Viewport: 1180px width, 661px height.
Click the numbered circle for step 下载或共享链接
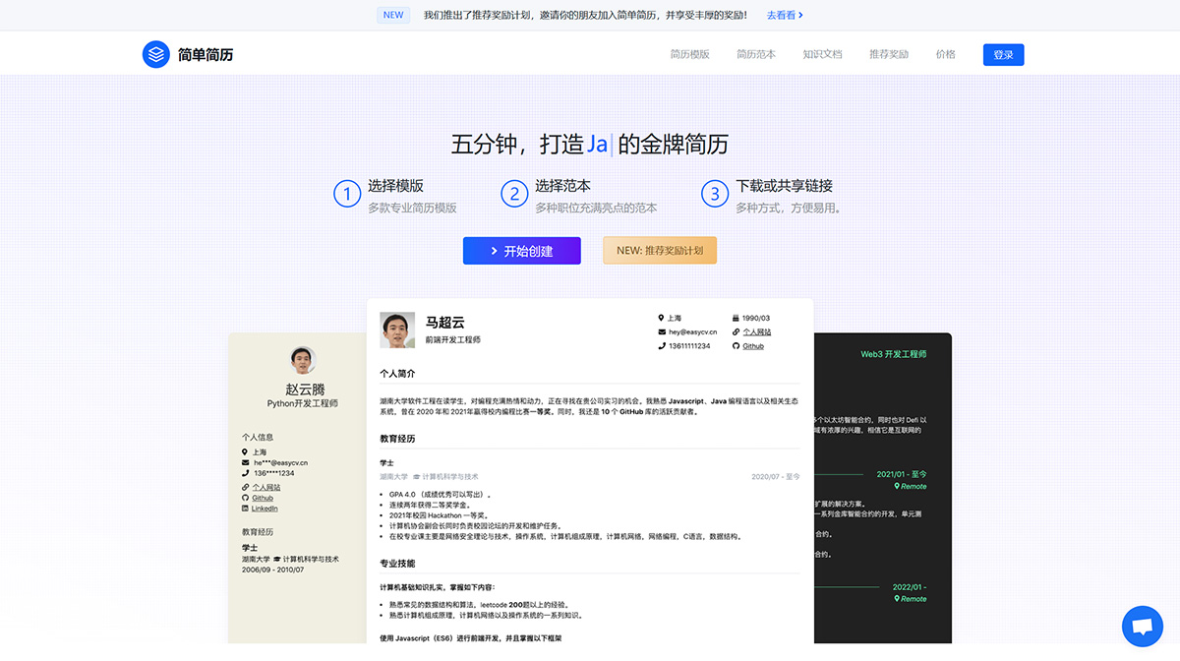715,194
